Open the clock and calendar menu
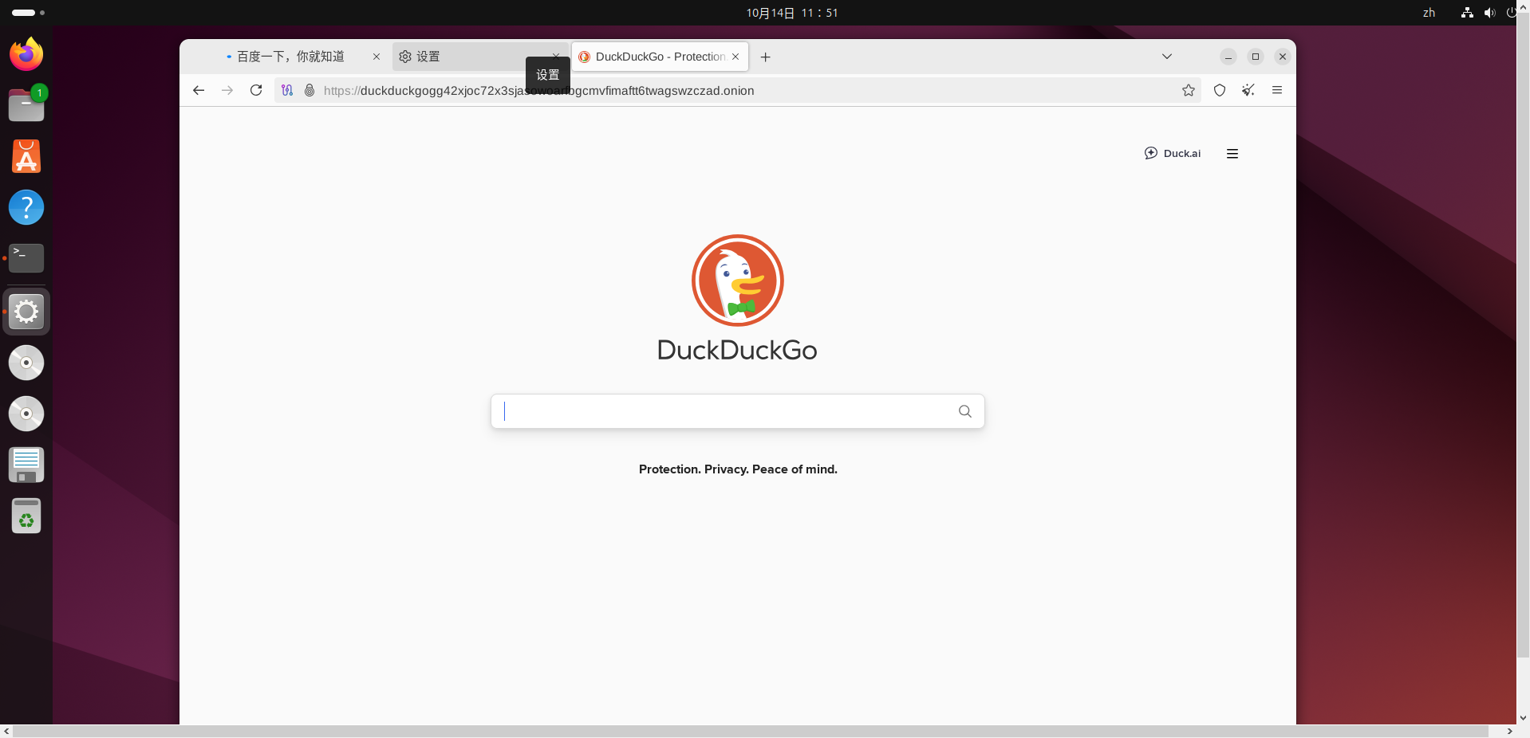 click(x=792, y=13)
